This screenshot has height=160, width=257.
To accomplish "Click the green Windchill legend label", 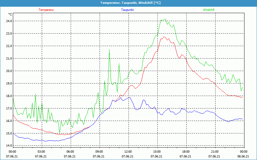I will (x=208, y=10).
